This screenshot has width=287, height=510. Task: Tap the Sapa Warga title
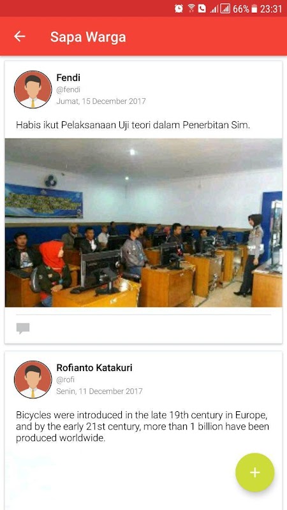click(x=88, y=37)
